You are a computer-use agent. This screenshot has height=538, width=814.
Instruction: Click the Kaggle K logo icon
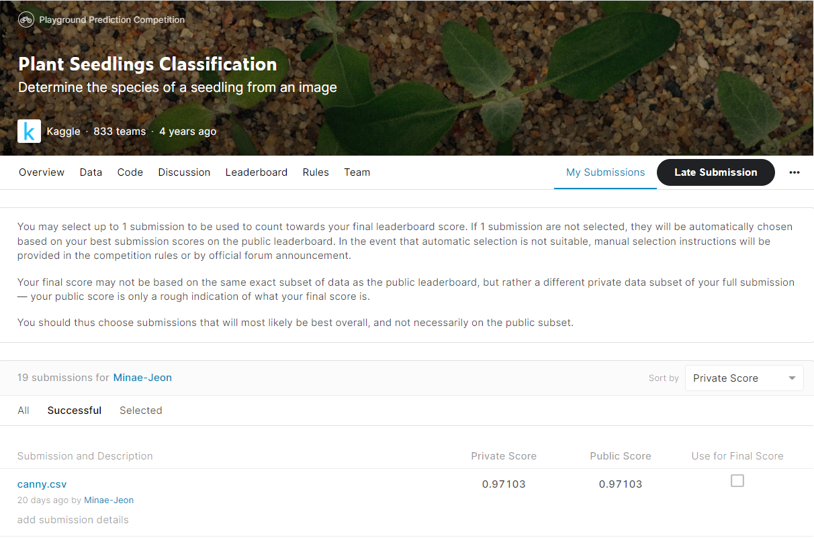pos(29,131)
